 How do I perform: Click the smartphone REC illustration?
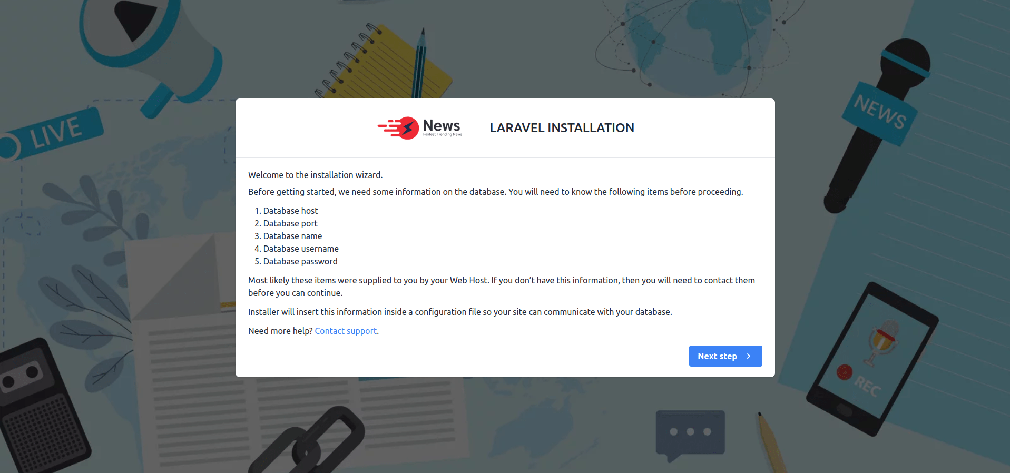(x=872, y=358)
